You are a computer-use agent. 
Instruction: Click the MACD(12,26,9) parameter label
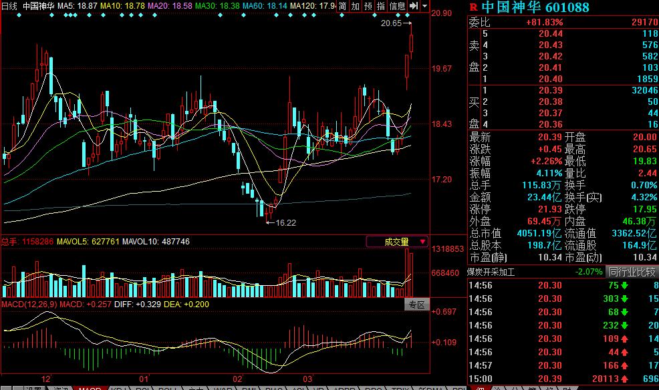click(x=29, y=305)
